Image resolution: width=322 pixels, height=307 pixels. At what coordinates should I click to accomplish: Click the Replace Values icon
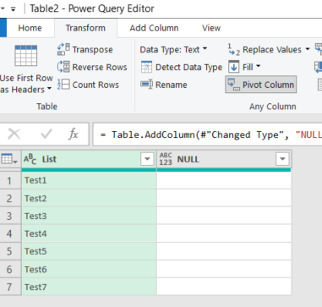[x=234, y=50]
